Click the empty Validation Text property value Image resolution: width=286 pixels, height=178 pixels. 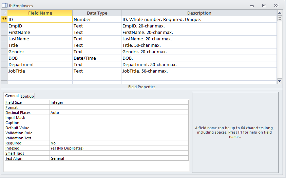point(119,138)
